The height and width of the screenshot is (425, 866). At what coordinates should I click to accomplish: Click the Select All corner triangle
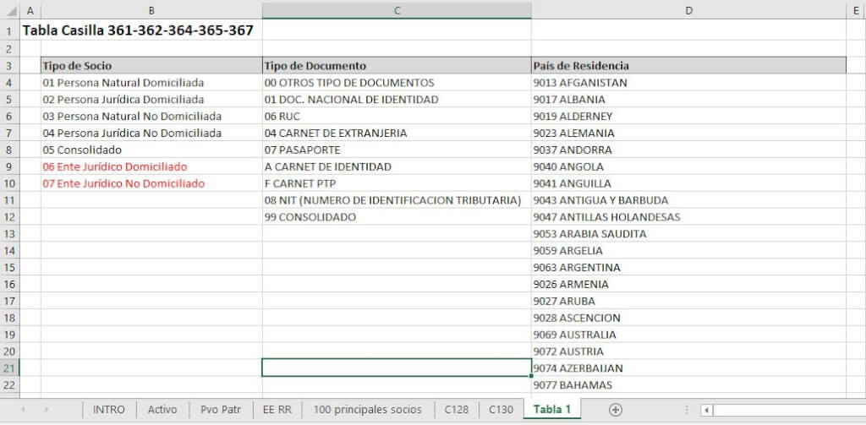(x=9, y=11)
